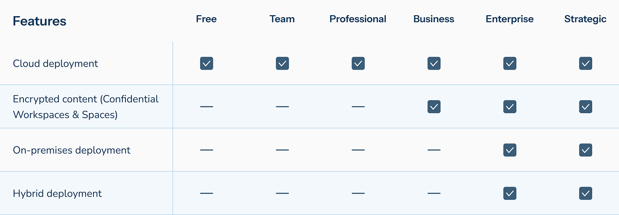Viewport: 619px width, 215px height.
Task: Click On-premises deployment checkmark under Strategic
Action: click(x=586, y=150)
